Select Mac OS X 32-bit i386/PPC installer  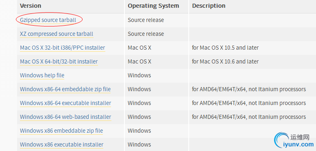tap(63, 48)
